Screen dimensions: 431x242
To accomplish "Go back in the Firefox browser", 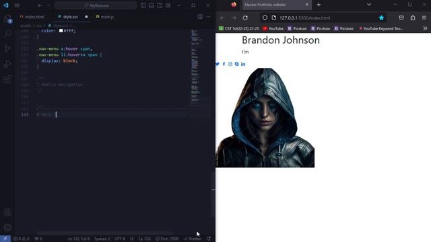I will pos(222,18).
